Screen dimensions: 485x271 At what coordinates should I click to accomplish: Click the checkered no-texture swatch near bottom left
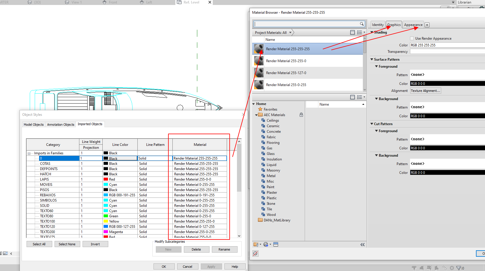tap(255, 253)
